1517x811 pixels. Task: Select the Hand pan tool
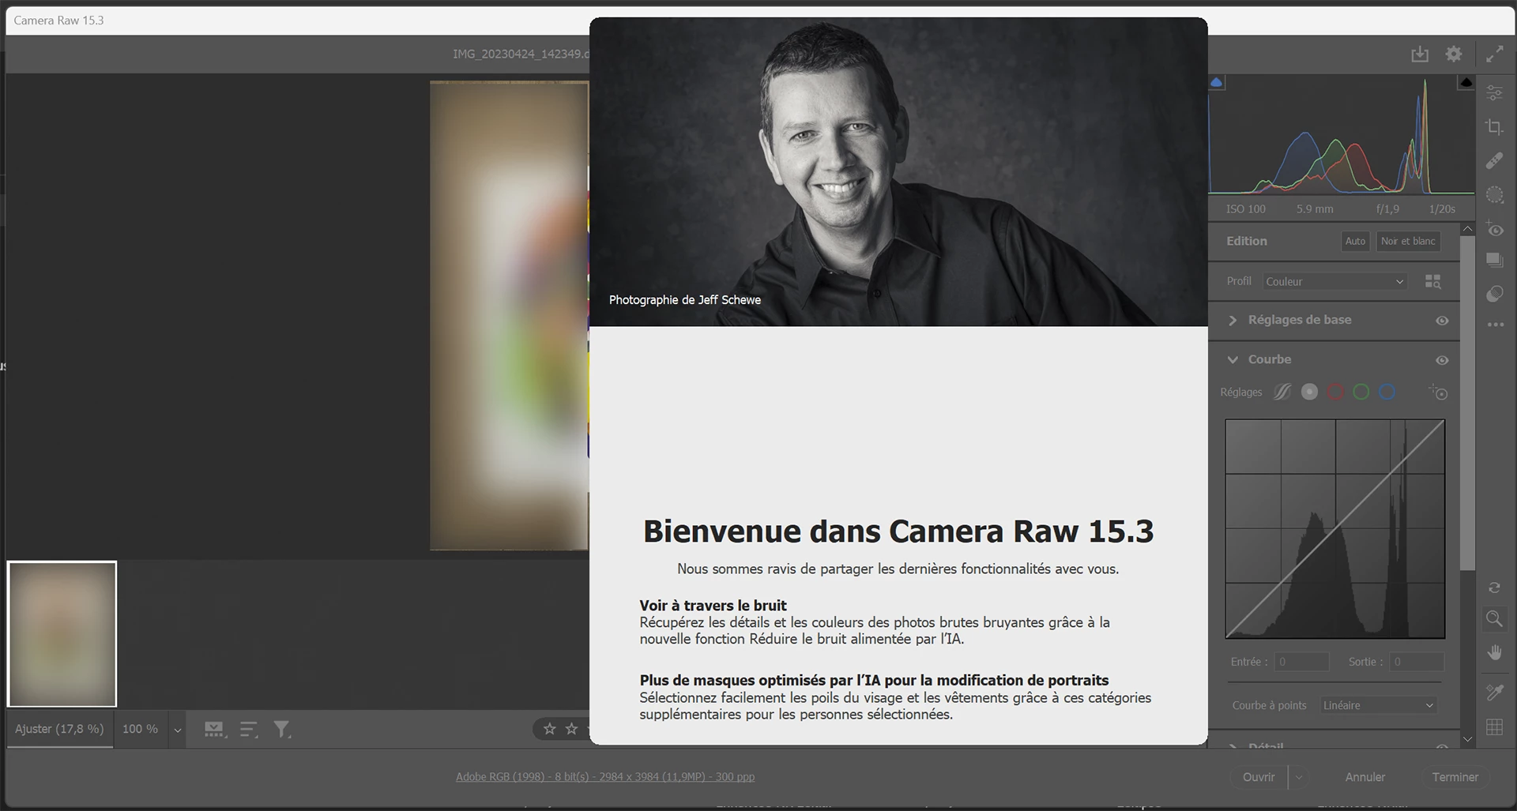pyautogui.click(x=1494, y=652)
